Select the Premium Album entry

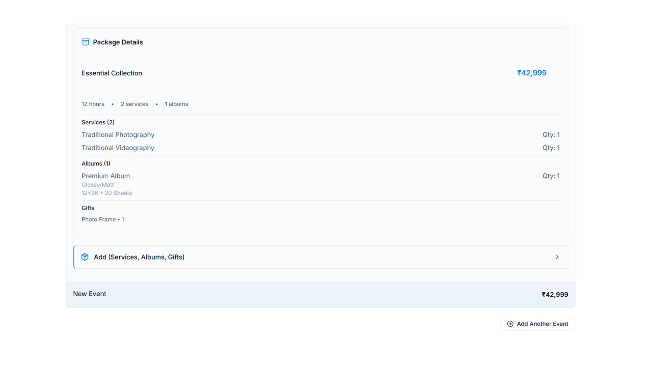tap(106, 176)
